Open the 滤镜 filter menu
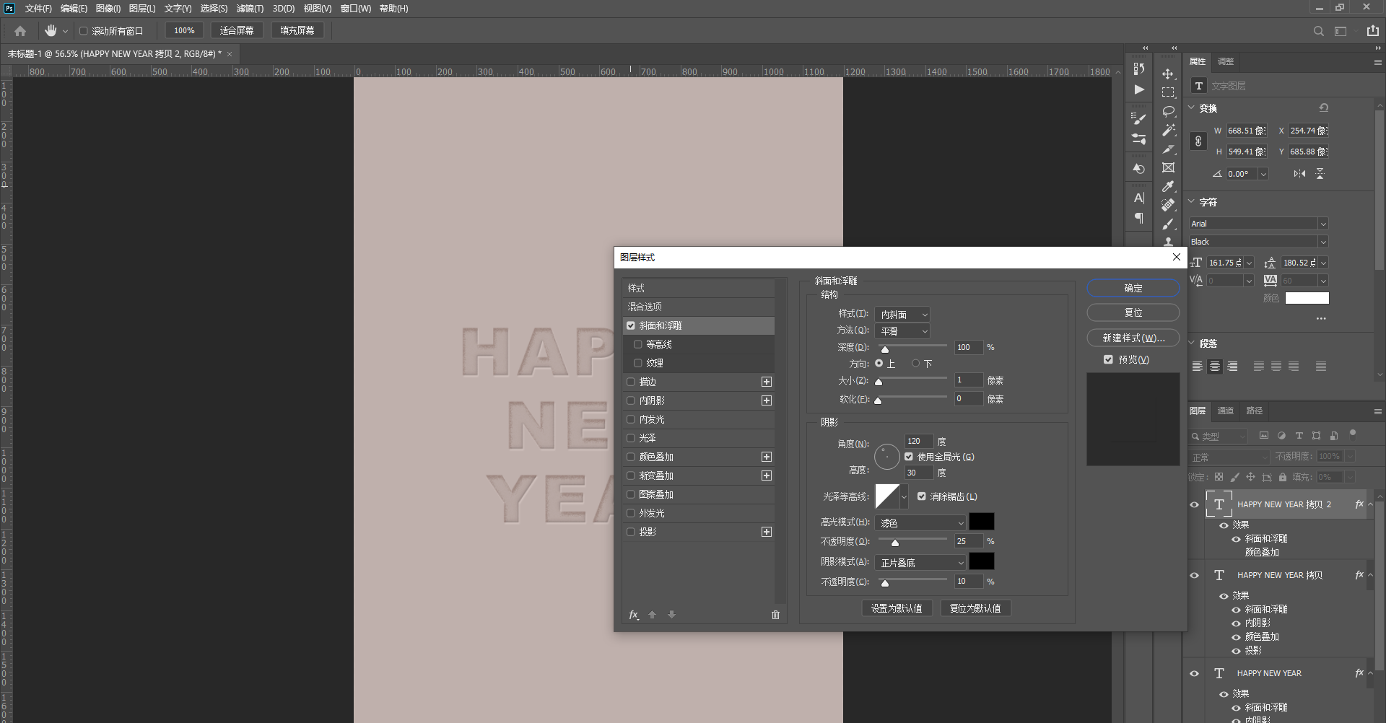This screenshot has width=1386, height=723. click(x=250, y=9)
